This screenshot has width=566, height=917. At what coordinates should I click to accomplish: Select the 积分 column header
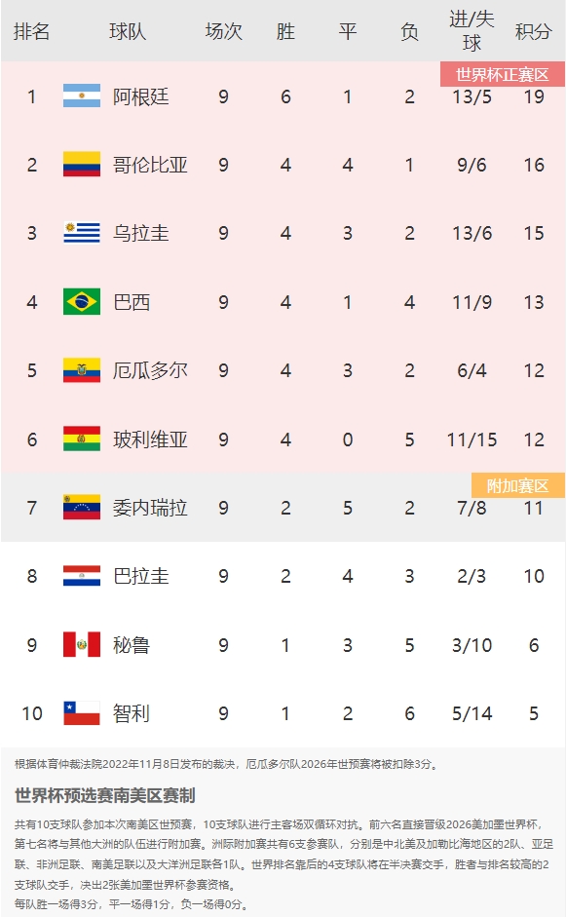point(533,31)
